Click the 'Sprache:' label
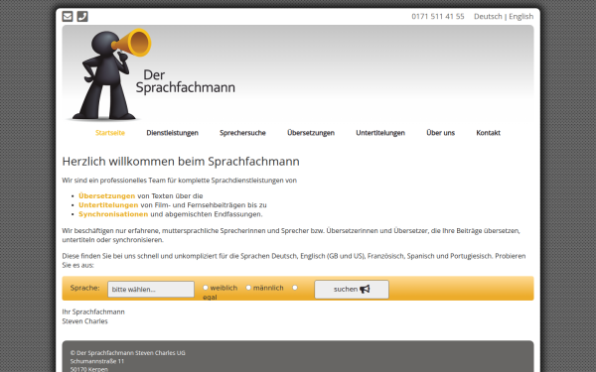Viewport: 596px width, 372px height. coord(84,288)
